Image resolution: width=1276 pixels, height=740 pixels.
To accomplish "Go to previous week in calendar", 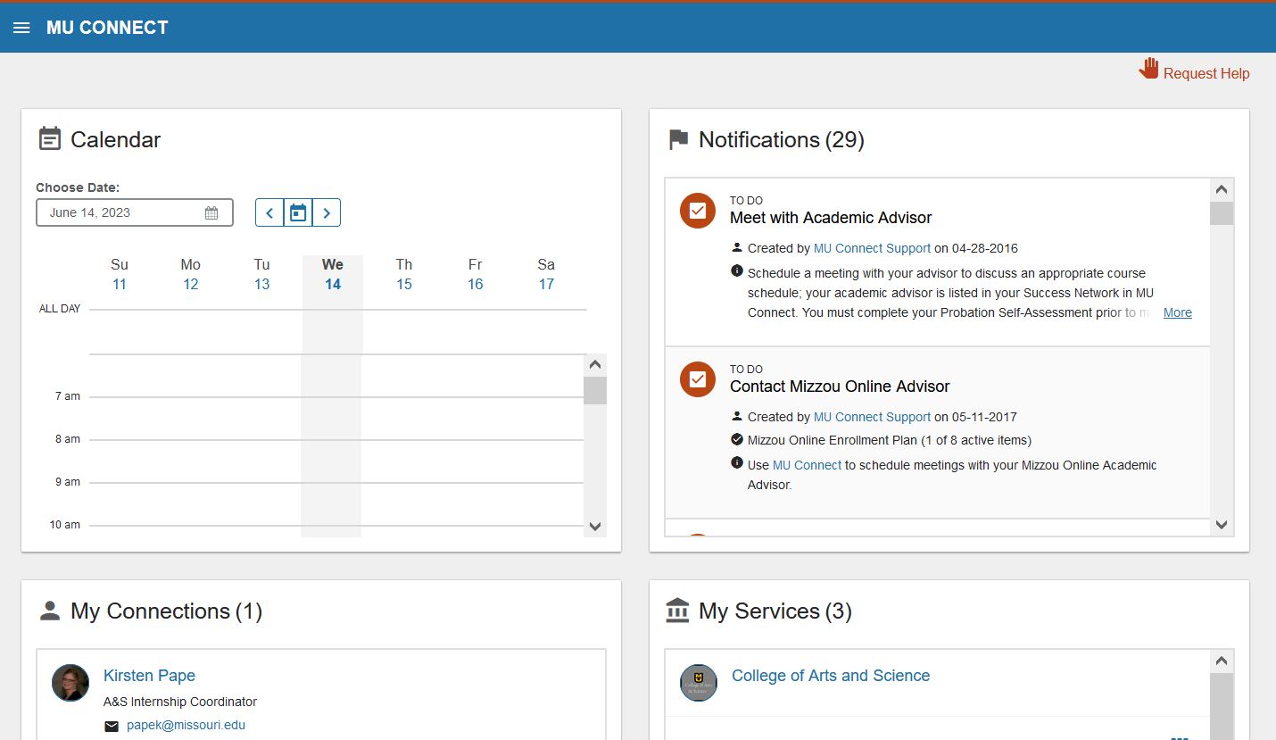I will tap(269, 212).
